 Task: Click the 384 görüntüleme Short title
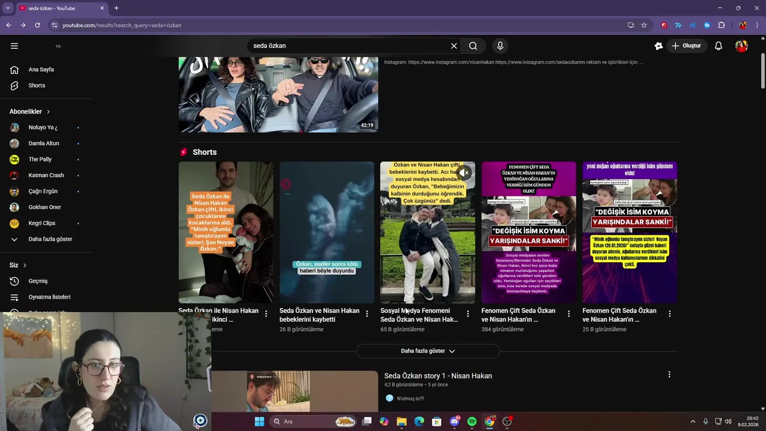tap(518, 315)
